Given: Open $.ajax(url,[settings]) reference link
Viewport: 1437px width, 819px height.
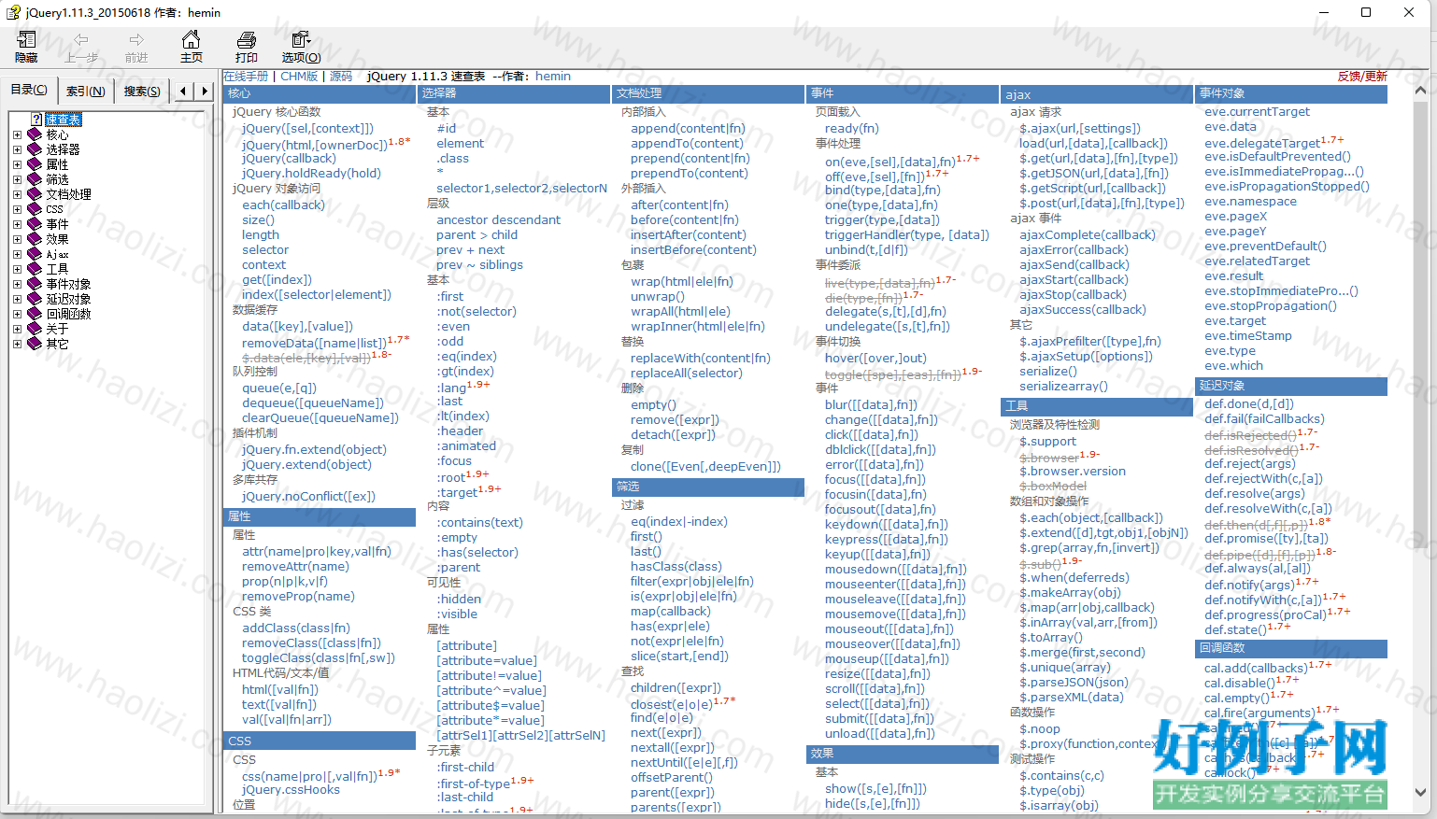Looking at the screenshot, I should 1080,128.
